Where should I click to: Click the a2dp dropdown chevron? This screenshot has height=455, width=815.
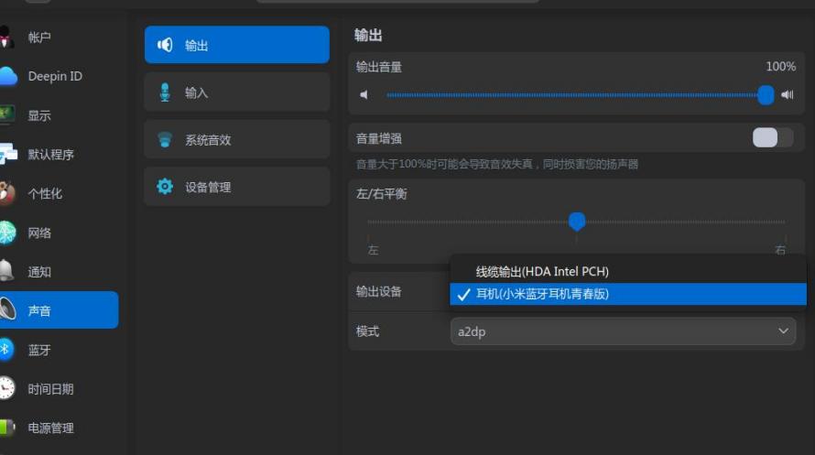(783, 330)
